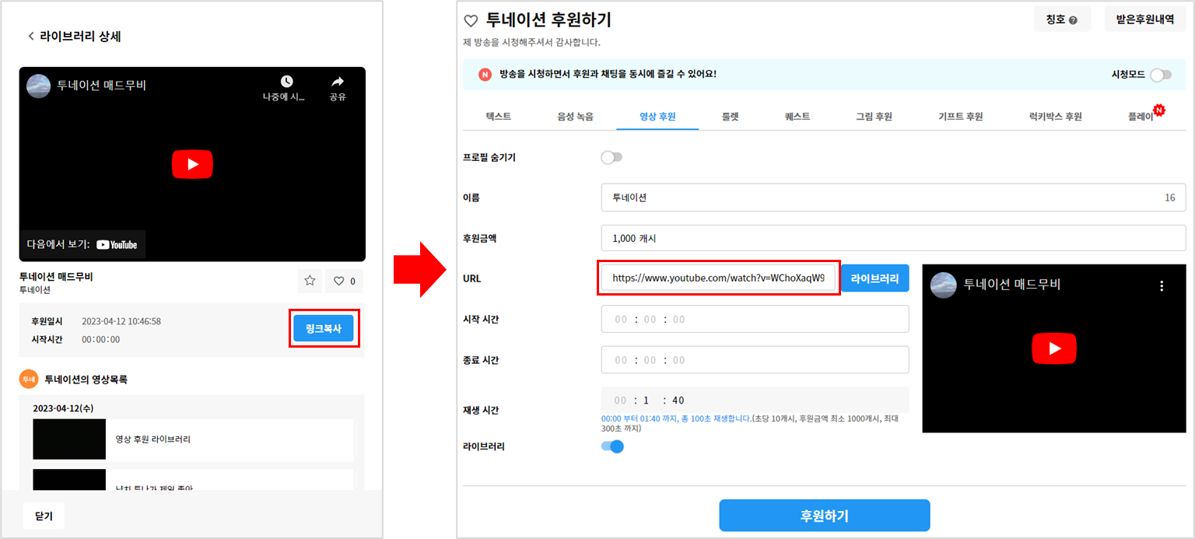Play the right preview video
Viewport: 1195px width, 539px height.
(x=1053, y=348)
